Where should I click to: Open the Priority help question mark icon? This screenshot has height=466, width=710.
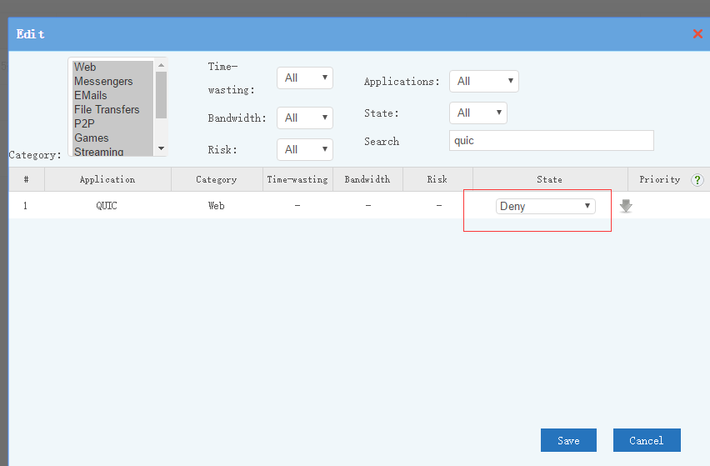697,180
